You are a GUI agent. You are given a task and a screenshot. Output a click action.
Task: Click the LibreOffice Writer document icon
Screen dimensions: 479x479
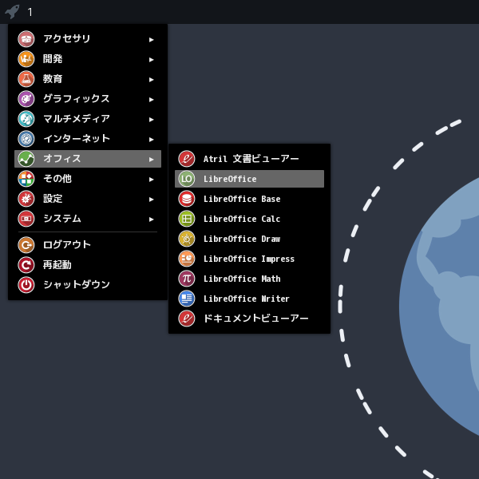[x=187, y=299]
